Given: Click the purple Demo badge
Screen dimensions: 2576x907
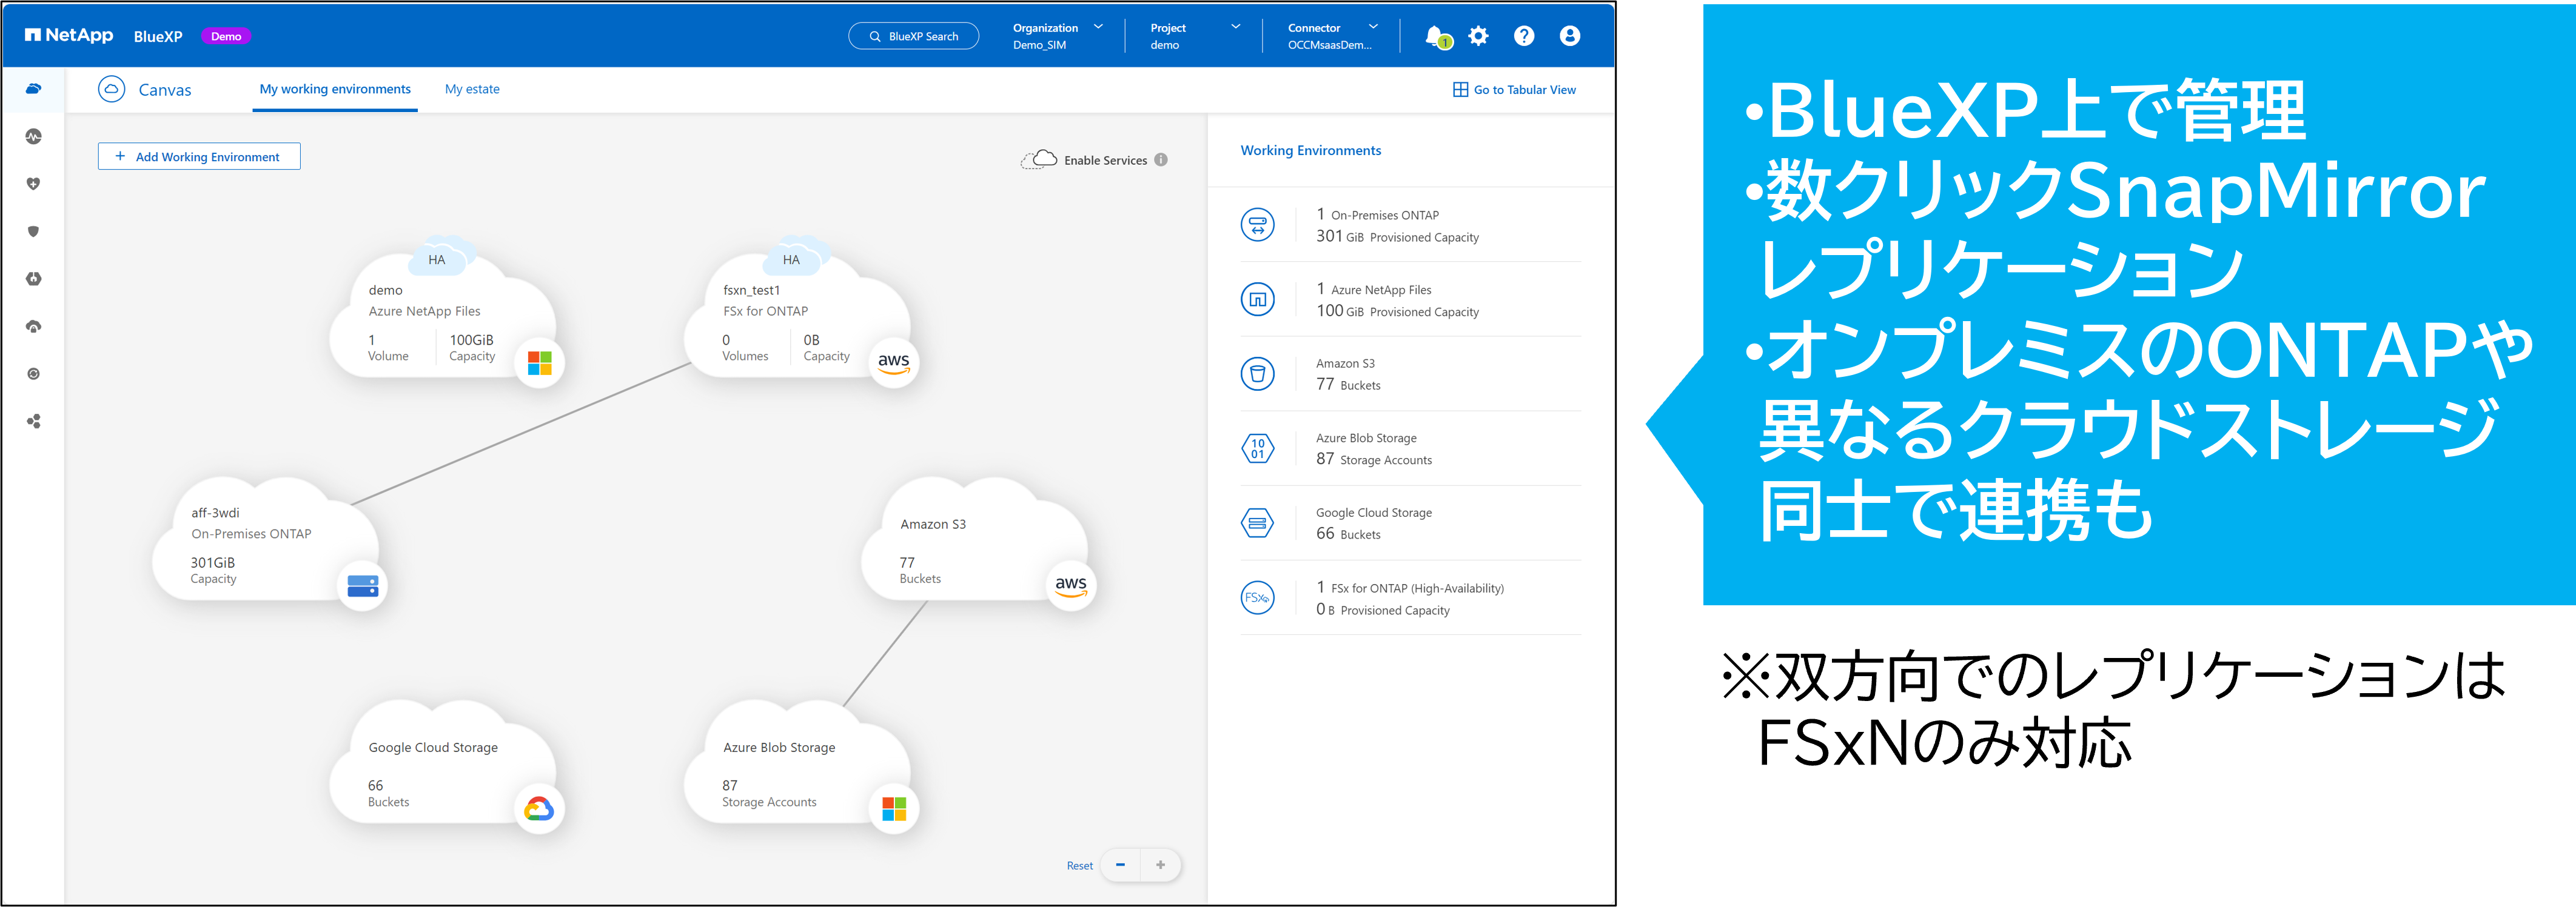Looking at the screenshot, I should click(226, 36).
